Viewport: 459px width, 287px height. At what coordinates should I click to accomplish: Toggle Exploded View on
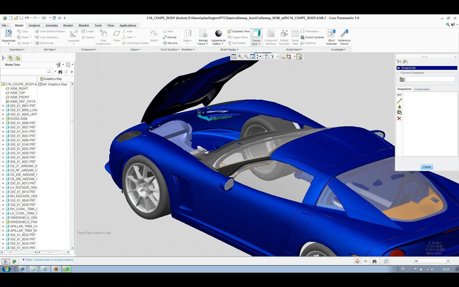pos(239,31)
